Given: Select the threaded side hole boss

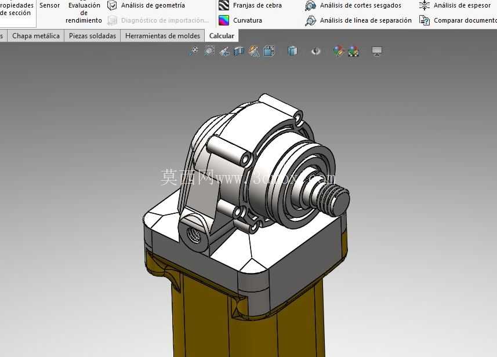Looking at the screenshot, I should pos(194,234).
